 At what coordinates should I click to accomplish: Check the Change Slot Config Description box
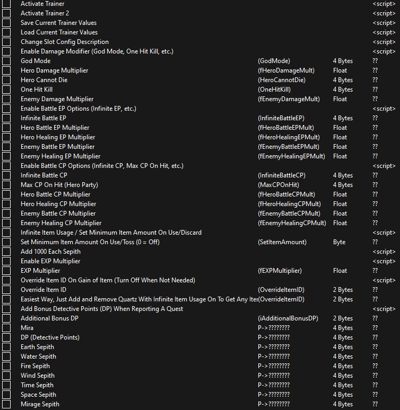[6, 42]
